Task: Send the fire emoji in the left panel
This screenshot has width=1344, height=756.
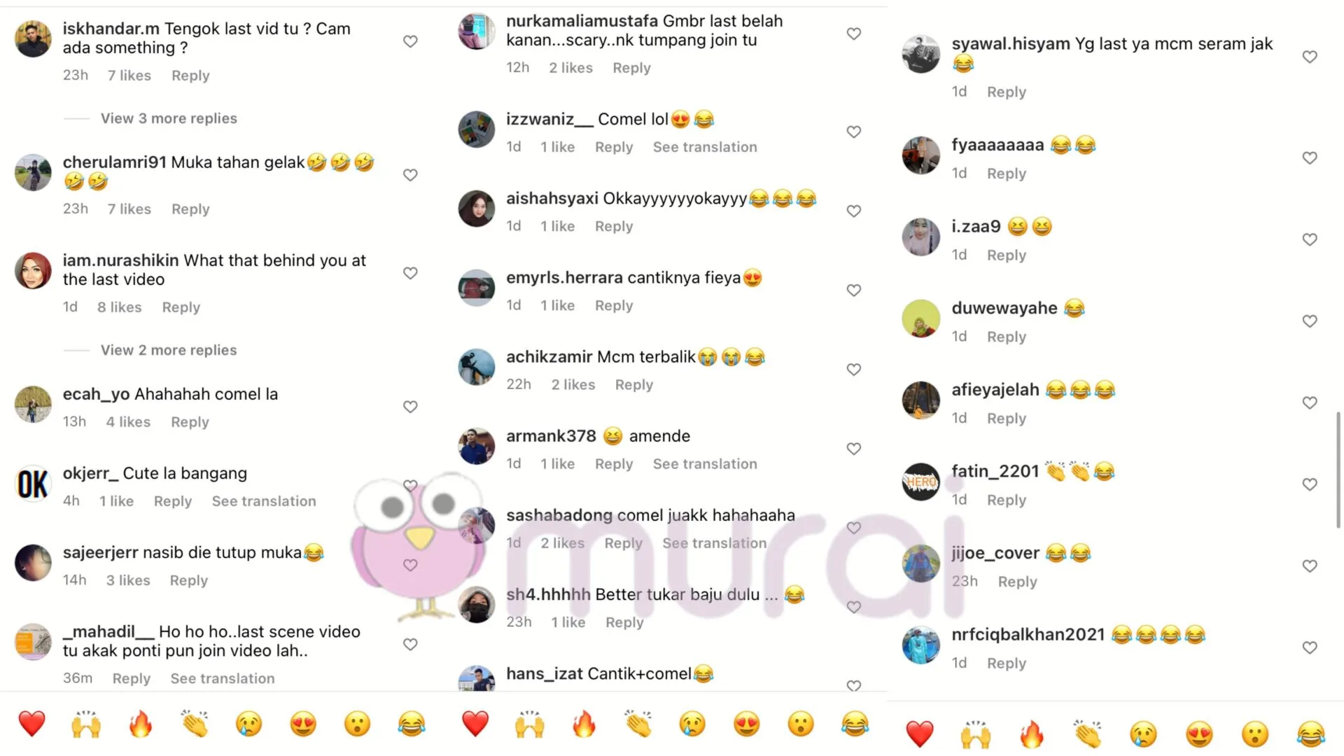Action: tap(140, 724)
